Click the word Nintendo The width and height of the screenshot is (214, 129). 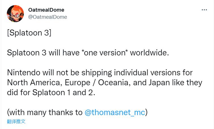point(24,72)
